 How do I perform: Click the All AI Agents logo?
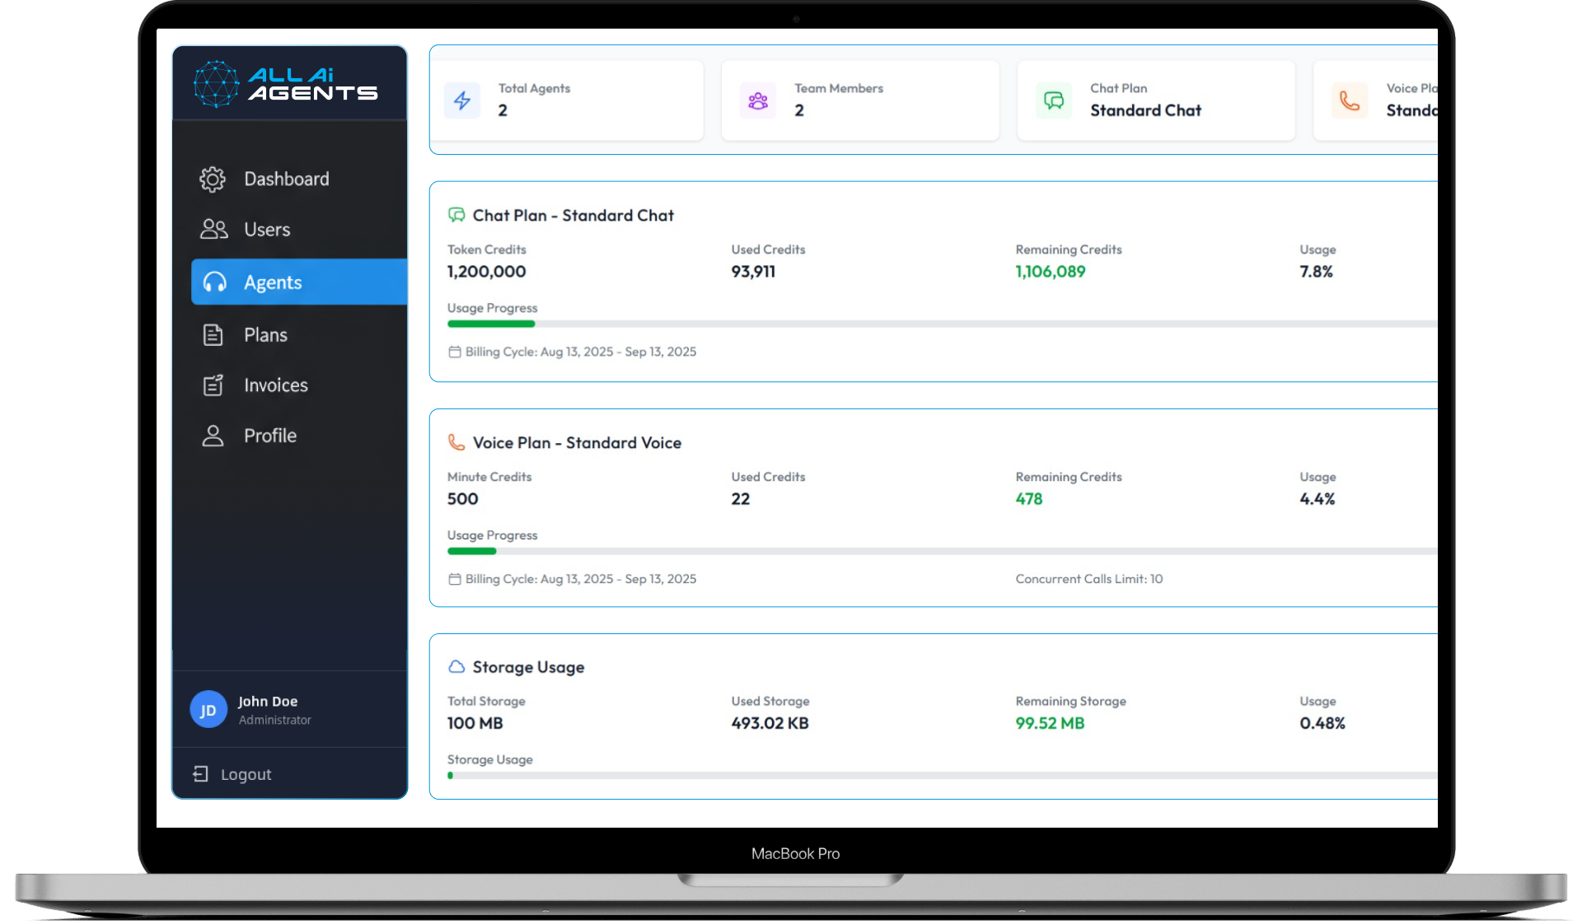tap(285, 84)
